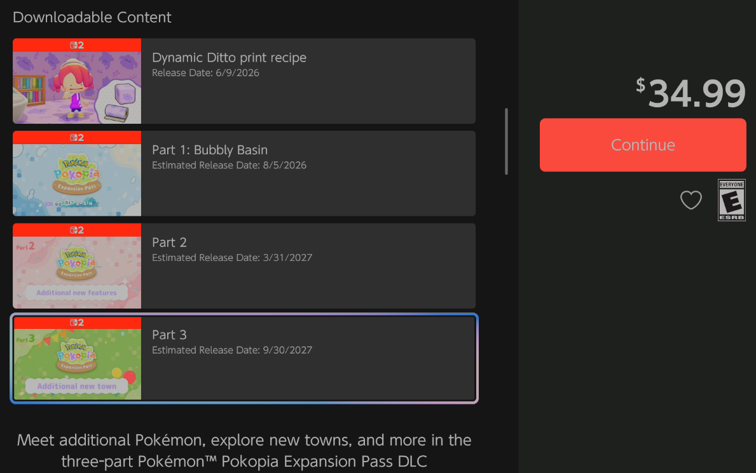Viewport: 756px width, 473px height.
Task: Click the $34.99 price
Action: [x=691, y=93]
